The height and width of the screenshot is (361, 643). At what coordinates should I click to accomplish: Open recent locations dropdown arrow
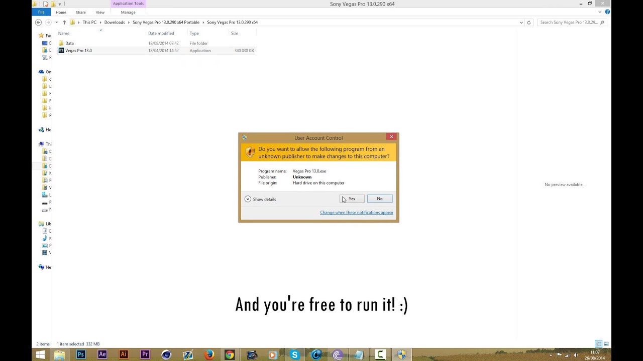(x=56, y=22)
